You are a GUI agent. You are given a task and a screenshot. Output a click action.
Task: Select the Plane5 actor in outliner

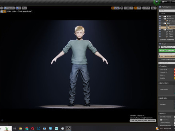click(x=171, y=36)
